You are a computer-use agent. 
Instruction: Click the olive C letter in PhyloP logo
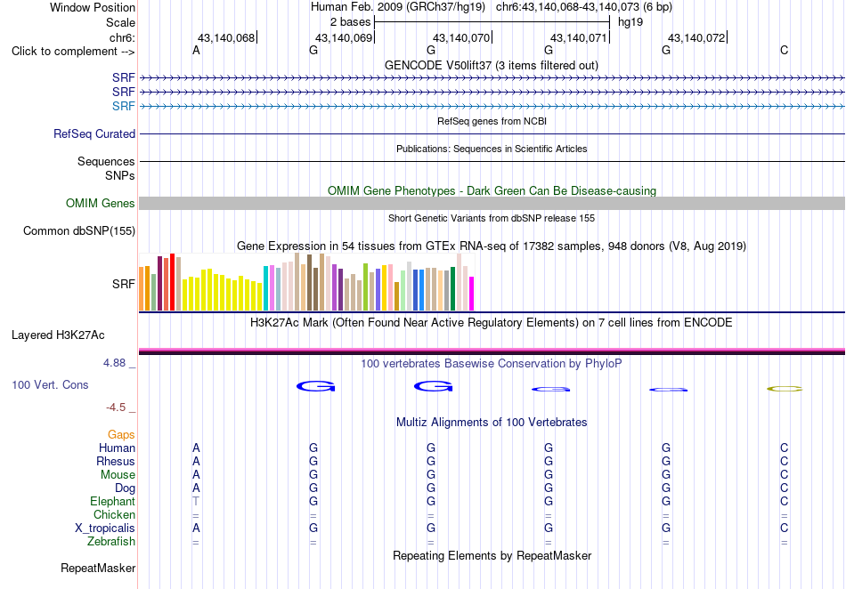785,389
